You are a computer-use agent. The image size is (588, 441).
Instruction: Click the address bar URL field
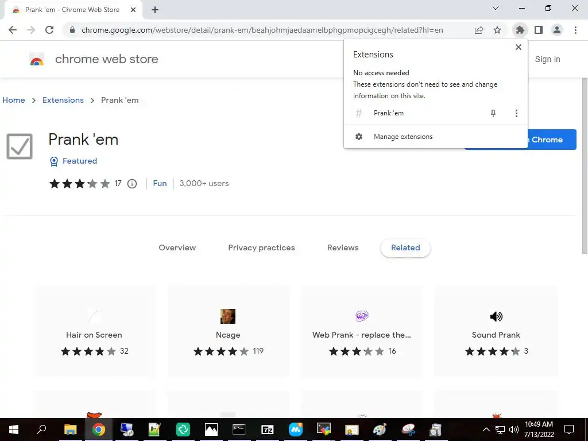(262, 30)
